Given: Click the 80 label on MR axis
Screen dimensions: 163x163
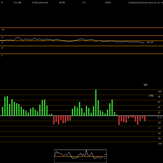Looking at the screenshot, I should 159,97.
